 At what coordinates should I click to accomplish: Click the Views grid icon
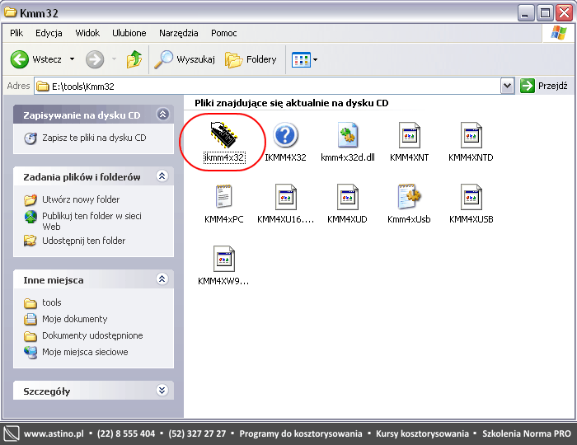point(301,59)
